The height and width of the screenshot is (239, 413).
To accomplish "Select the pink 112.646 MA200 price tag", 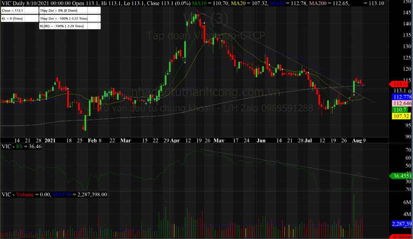I will click(x=402, y=103).
